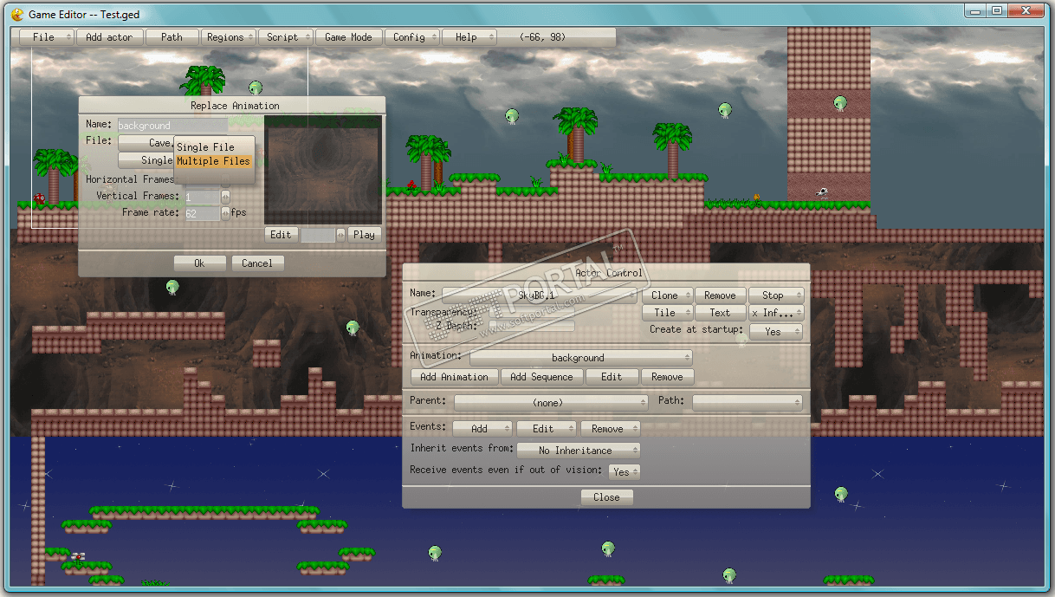Open the Events Edit dropdown
1055x597 pixels.
547,429
